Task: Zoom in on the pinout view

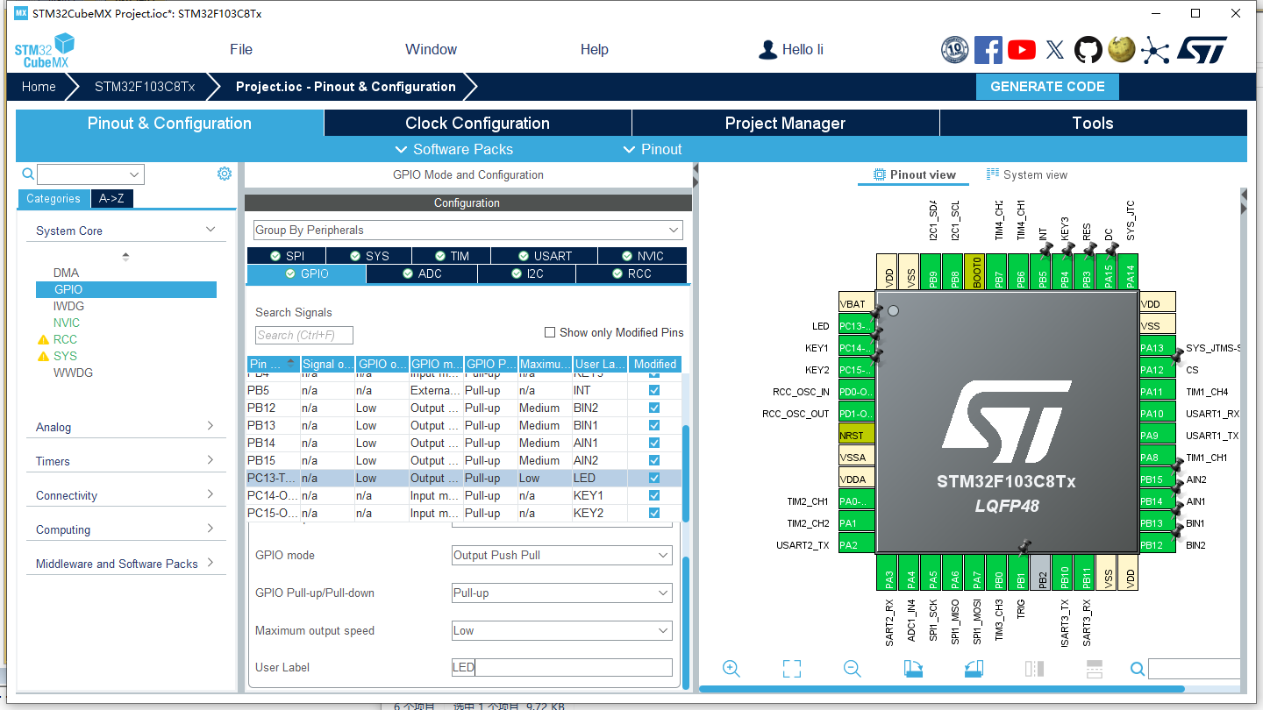Action: 731,669
